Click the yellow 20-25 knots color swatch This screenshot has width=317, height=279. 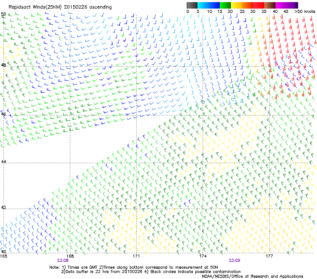(236, 5)
